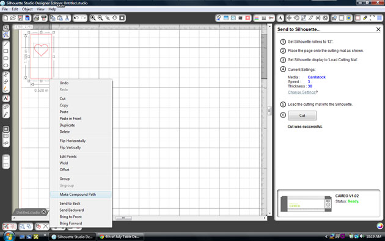Open the Object menu
385x241 pixels.
click(x=28, y=9)
